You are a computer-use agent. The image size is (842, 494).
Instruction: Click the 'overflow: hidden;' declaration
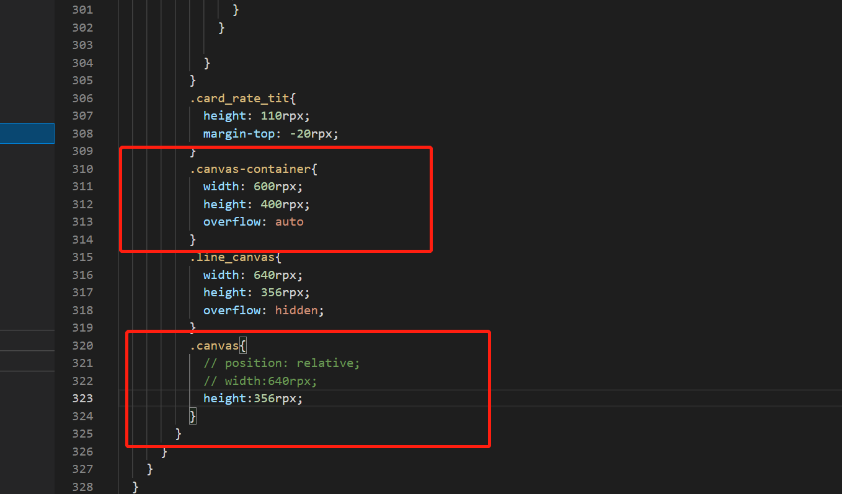pyautogui.click(x=264, y=310)
